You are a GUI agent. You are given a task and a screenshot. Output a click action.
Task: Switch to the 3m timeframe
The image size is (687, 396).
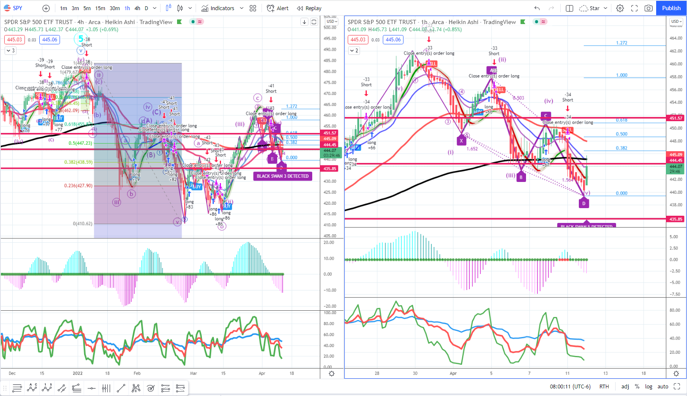(x=75, y=8)
